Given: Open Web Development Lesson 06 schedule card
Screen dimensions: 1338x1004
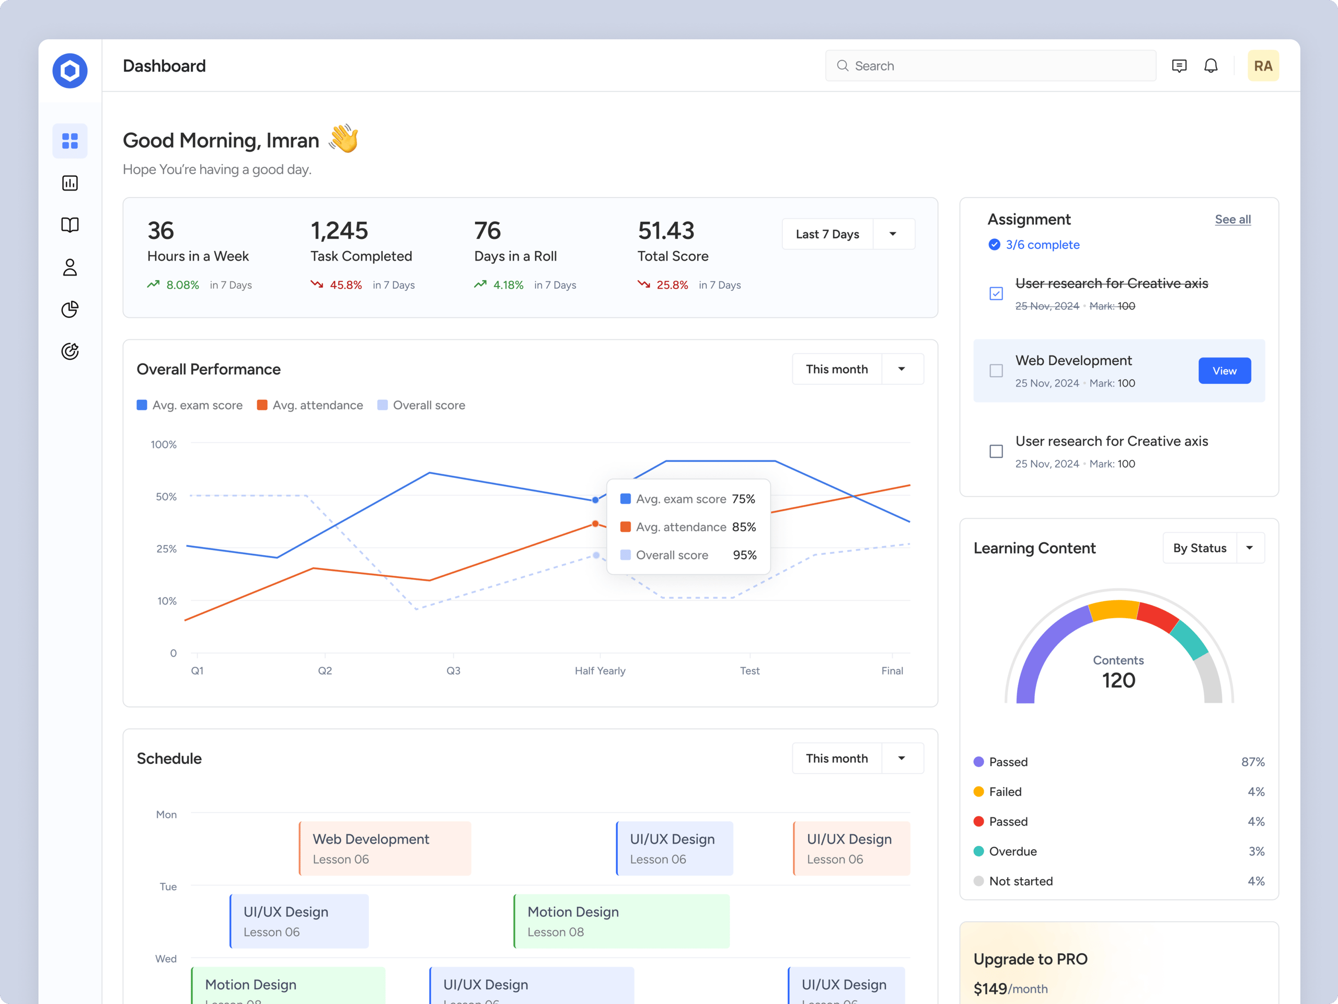Looking at the screenshot, I should point(385,849).
